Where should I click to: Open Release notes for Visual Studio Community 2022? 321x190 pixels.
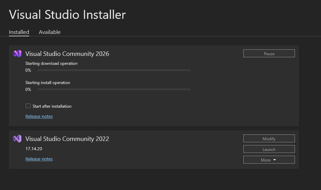[39, 159]
